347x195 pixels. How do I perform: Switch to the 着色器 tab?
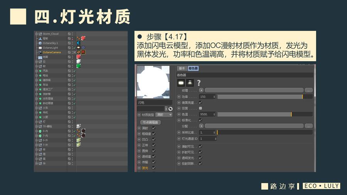click(193, 68)
